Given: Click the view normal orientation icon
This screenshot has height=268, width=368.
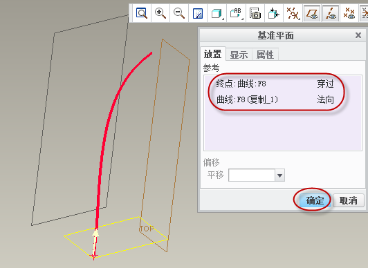Looking at the screenshot, I should click(274, 13).
